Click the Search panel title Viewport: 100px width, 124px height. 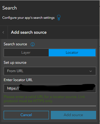coord(9,8)
